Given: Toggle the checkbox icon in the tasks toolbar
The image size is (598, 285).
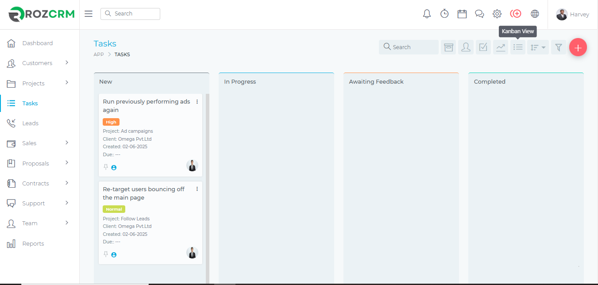Looking at the screenshot, I should (x=483, y=47).
